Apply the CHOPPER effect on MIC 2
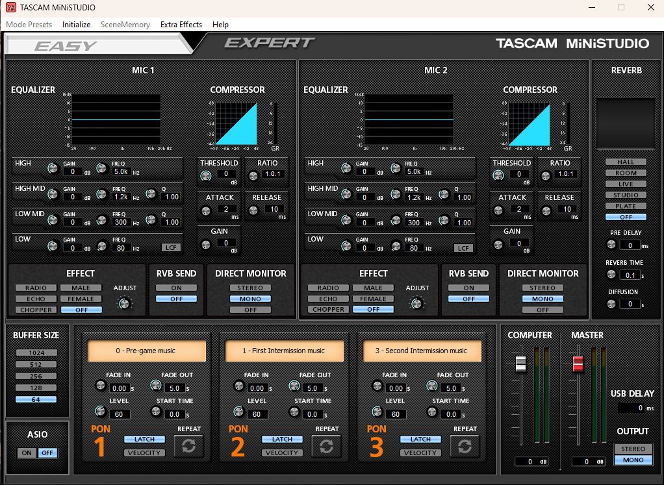 (329, 310)
